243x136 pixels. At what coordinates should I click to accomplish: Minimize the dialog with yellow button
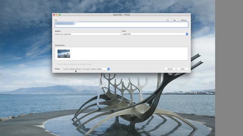click(x=57, y=15)
